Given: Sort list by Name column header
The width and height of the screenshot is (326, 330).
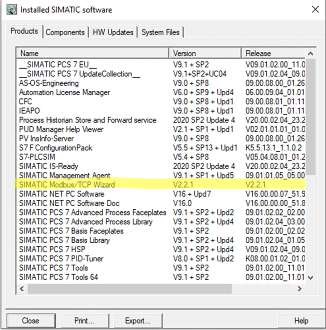Looking at the screenshot, I should coord(92,53).
